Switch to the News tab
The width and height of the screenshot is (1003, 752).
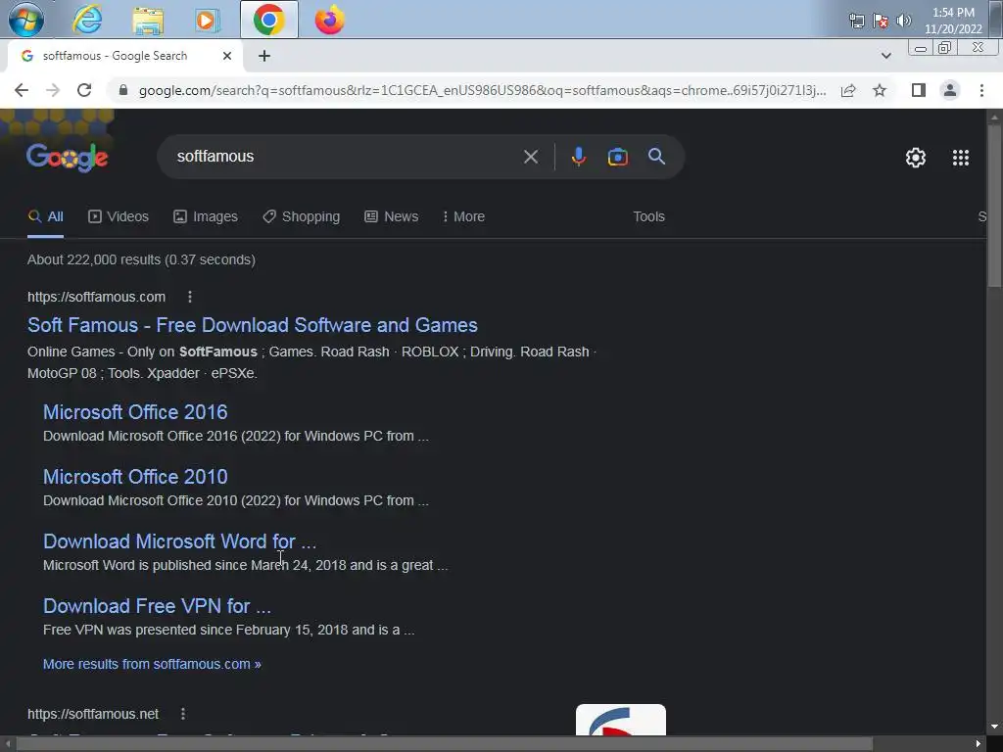click(392, 216)
